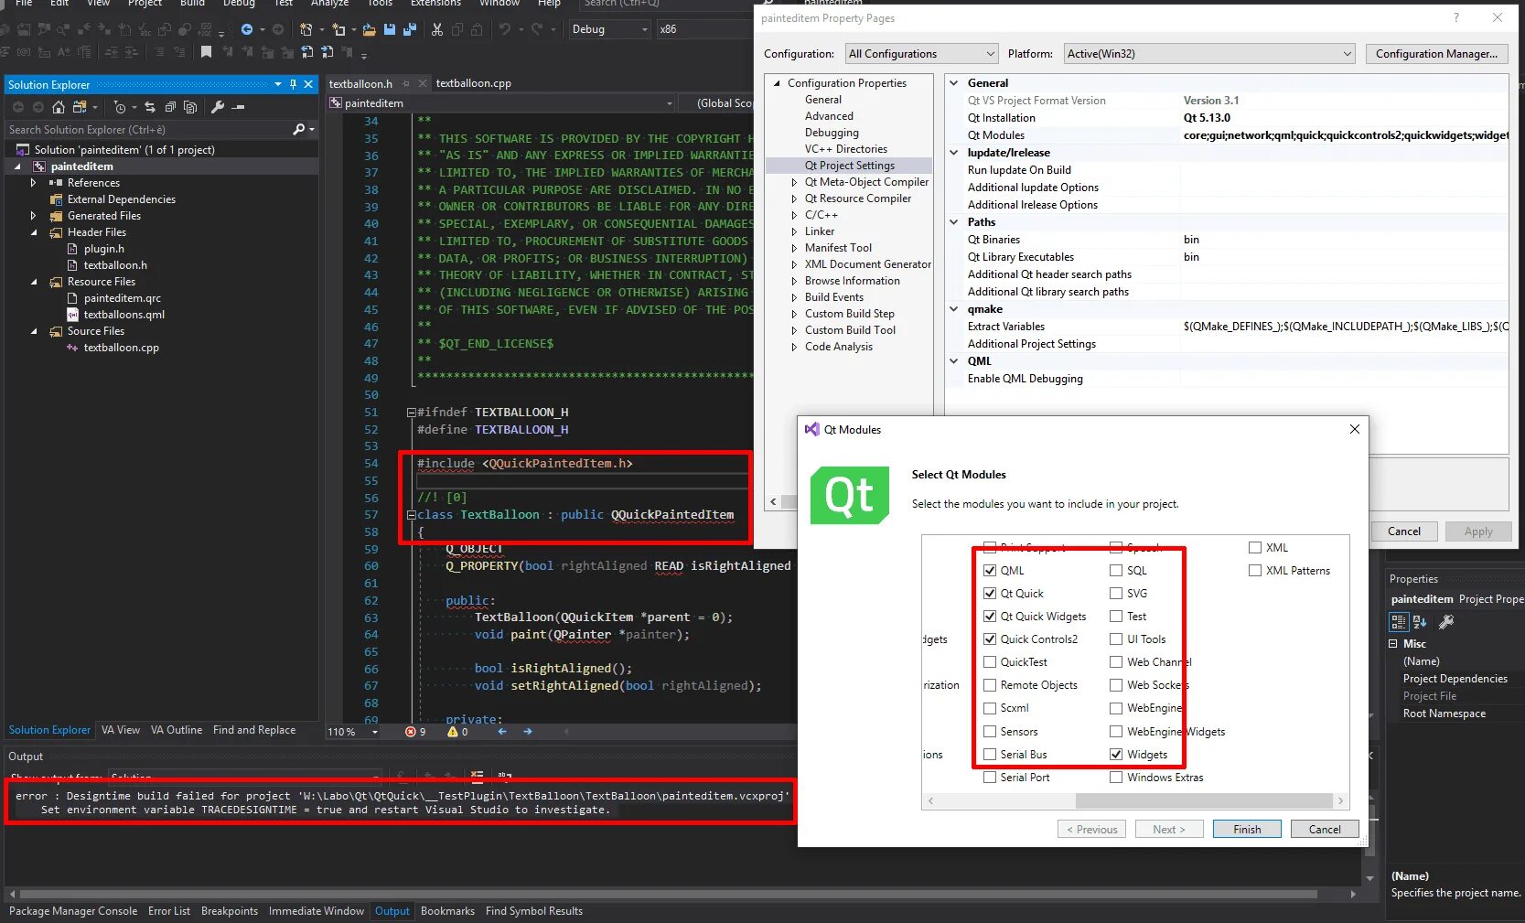This screenshot has height=923, width=1525.
Task: Click the Search Solution Explorer input field
Action: click(x=149, y=130)
